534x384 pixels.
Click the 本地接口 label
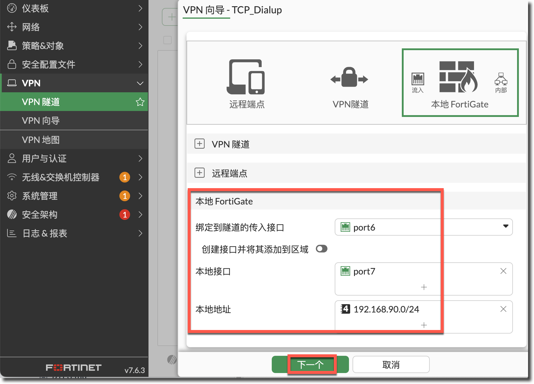[x=213, y=271]
